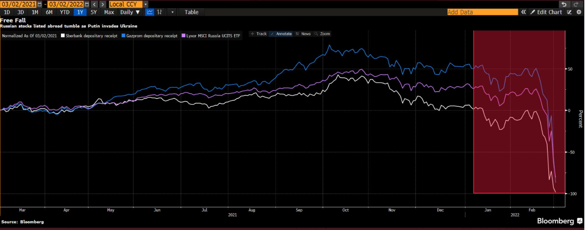
Task: Activate the Annotate tool
Action: (x=281, y=34)
